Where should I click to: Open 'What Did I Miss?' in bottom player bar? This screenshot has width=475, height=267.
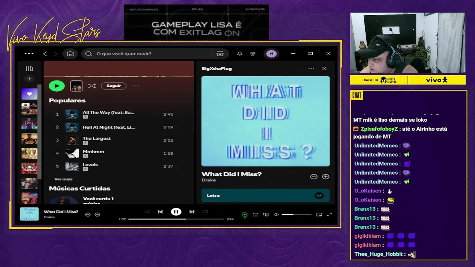(61, 212)
